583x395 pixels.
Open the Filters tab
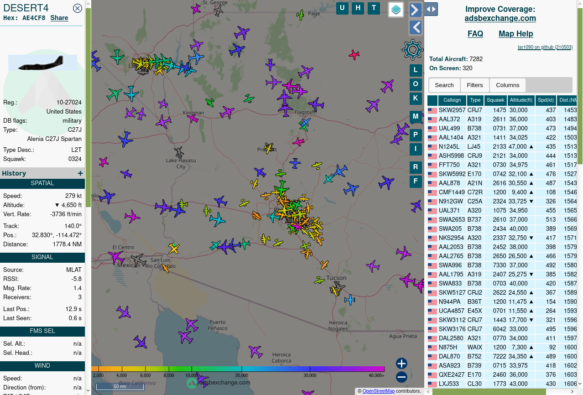tap(474, 85)
